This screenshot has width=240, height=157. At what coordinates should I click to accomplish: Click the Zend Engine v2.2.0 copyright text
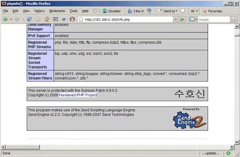click(81, 115)
